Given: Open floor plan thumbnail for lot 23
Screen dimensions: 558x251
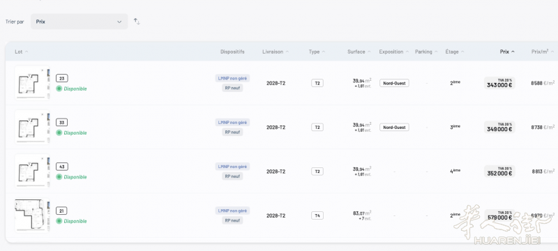Looking at the screenshot, I should pyautogui.click(x=32, y=83).
